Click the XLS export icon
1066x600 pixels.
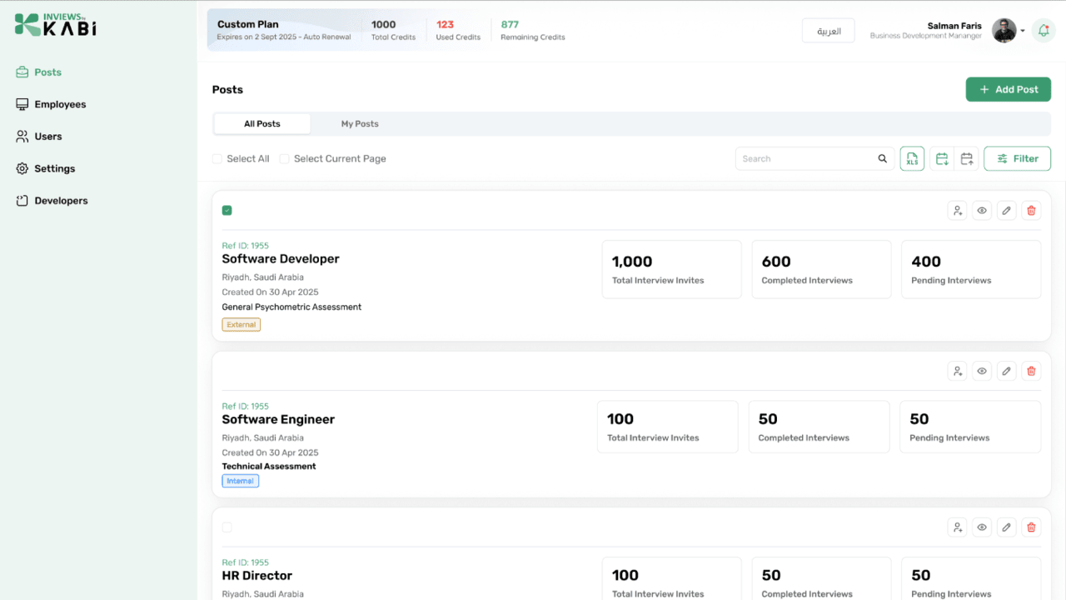(x=912, y=158)
